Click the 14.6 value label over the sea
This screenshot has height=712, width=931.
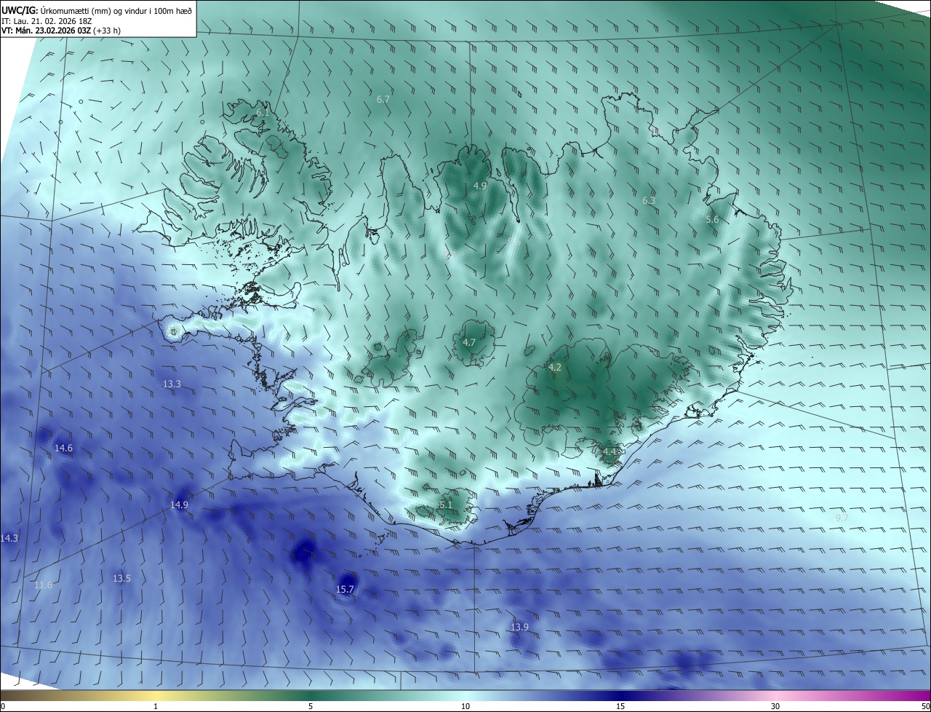(x=64, y=448)
